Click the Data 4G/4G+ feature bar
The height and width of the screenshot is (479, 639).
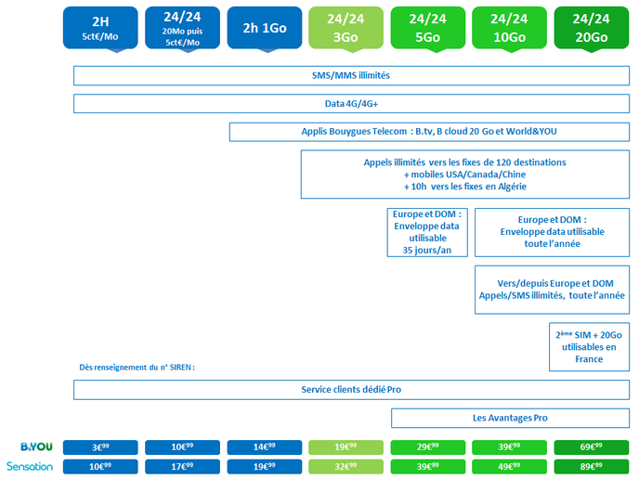(x=351, y=104)
